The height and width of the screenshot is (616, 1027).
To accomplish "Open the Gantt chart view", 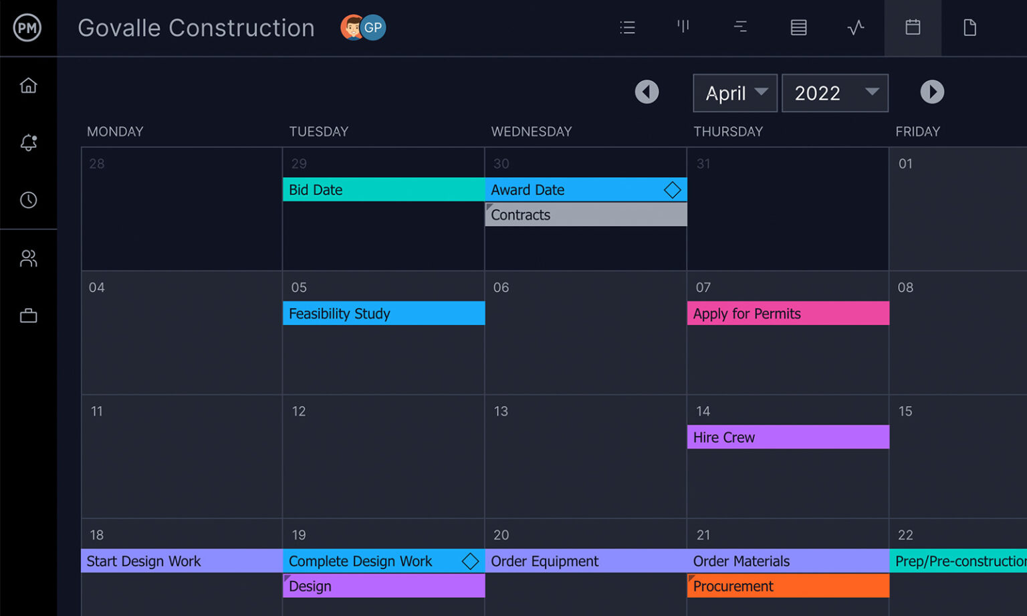I will pyautogui.click(x=740, y=27).
